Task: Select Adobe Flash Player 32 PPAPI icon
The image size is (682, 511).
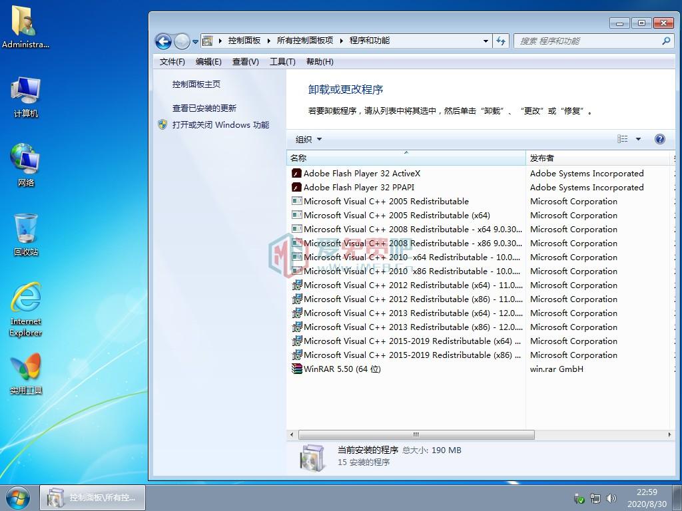Action: coord(296,187)
